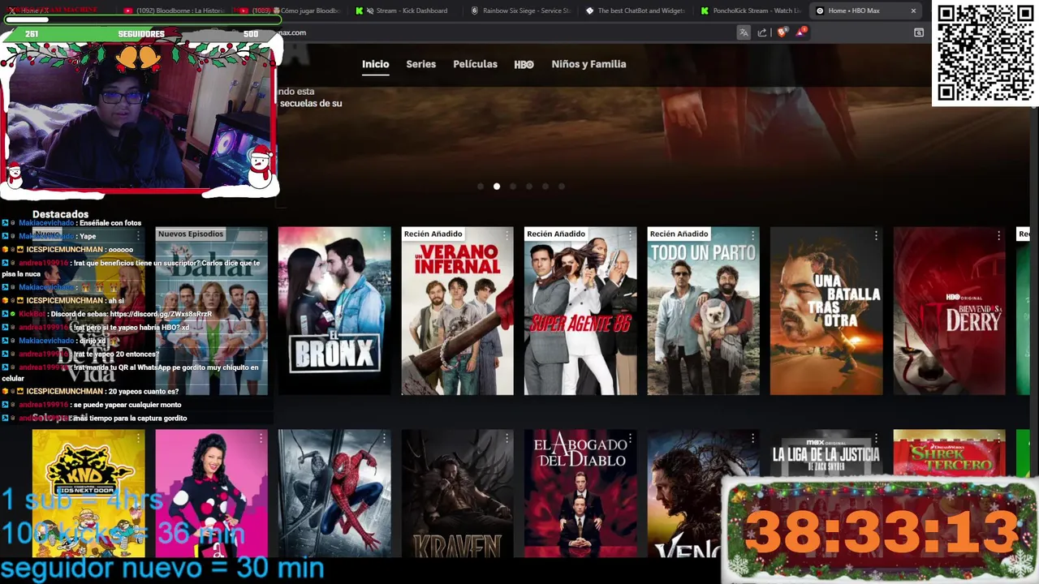This screenshot has width=1039, height=584.
Task: Open three-dot menu on Todo un Parto
Action: tap(753, 235)
